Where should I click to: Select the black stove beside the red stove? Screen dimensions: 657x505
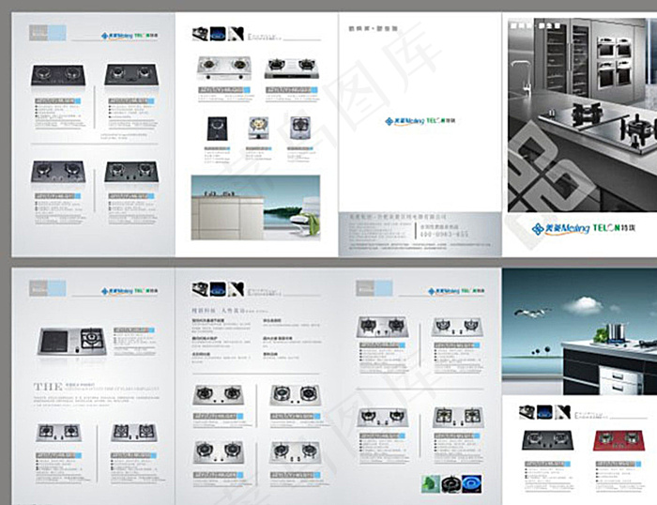click(x=546, y=440)
